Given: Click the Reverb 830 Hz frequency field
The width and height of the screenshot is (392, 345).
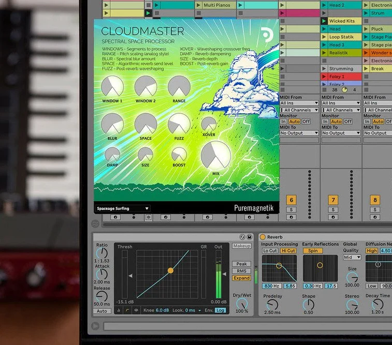Looking at the screenshot, I should (272, 286).
